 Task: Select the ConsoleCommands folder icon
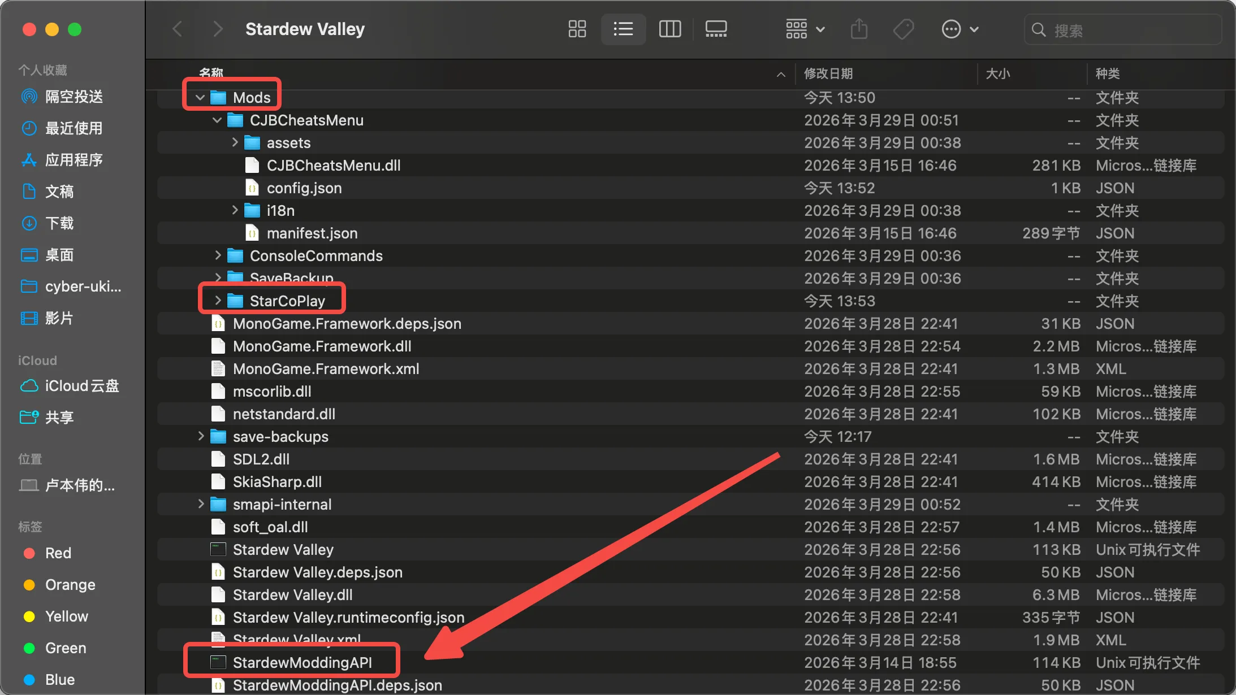tap(235, 255)
